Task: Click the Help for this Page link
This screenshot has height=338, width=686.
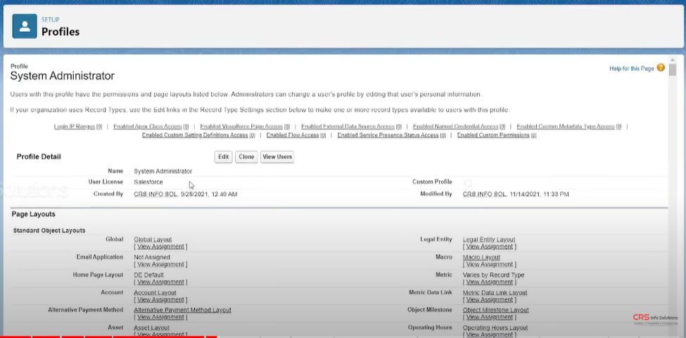Action: coord(631,68)
